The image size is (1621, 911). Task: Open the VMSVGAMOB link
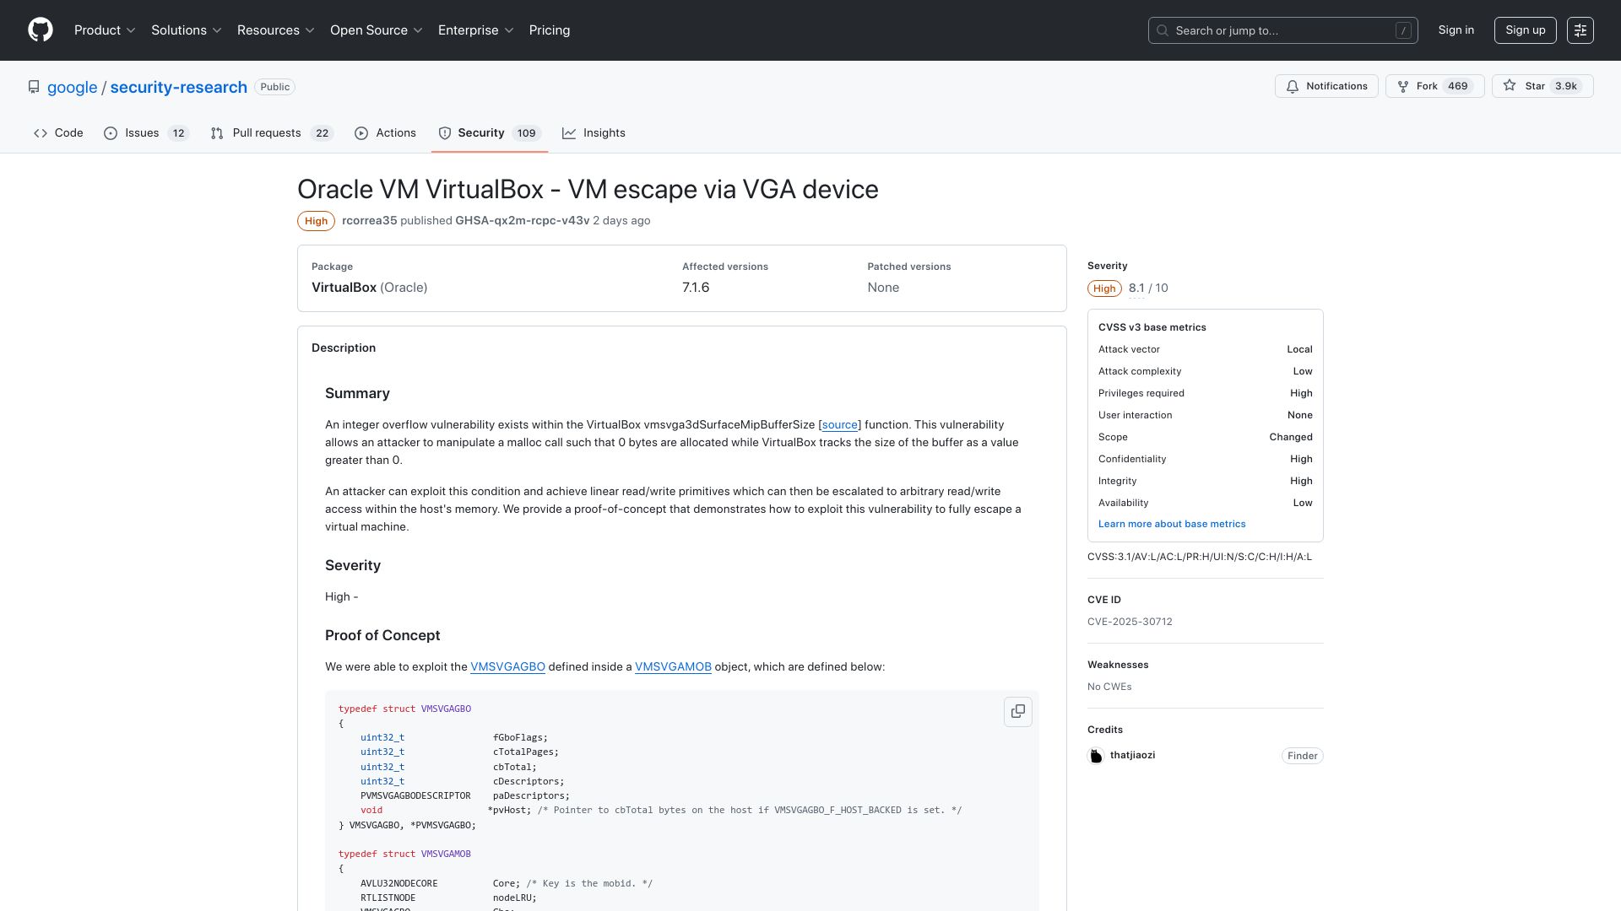point(673,667)
